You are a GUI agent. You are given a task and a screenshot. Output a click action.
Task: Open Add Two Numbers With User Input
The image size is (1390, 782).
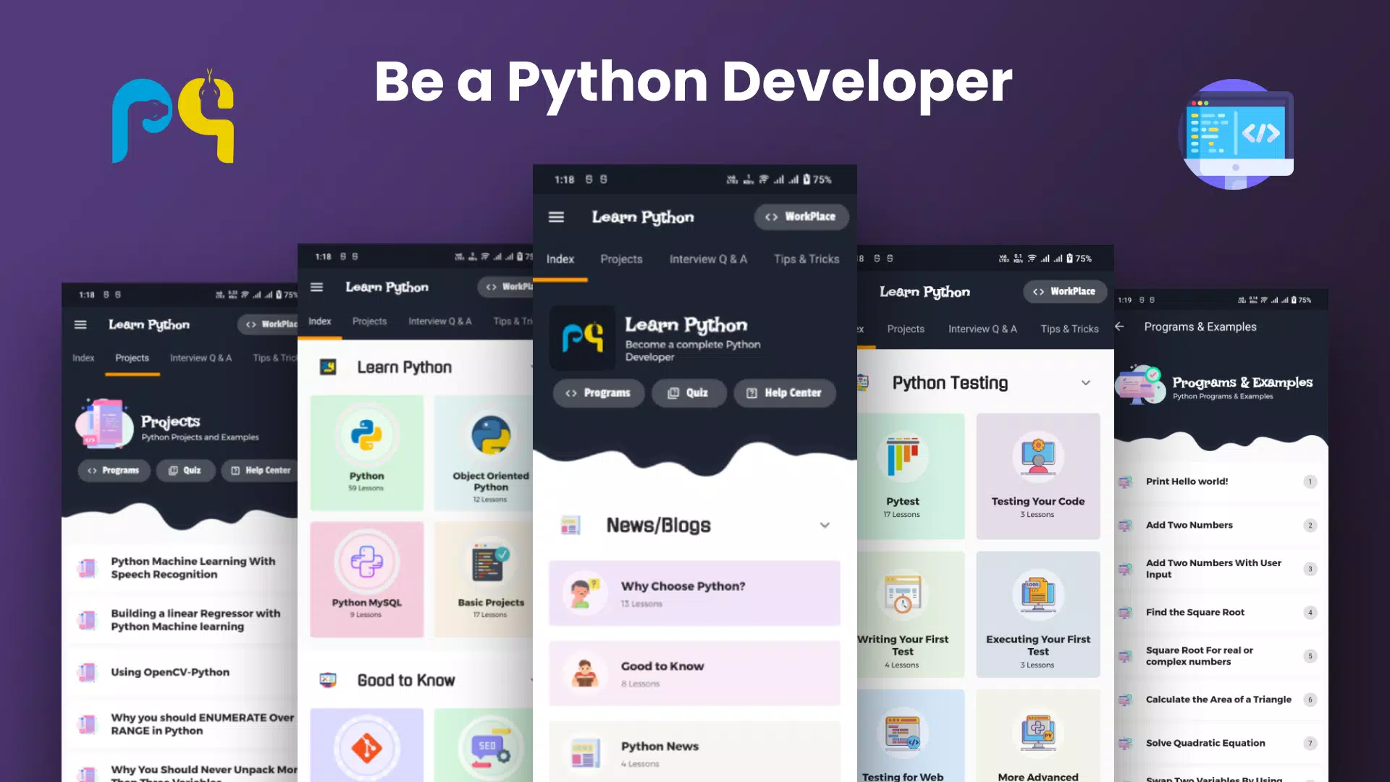[x=1221, y=568]
